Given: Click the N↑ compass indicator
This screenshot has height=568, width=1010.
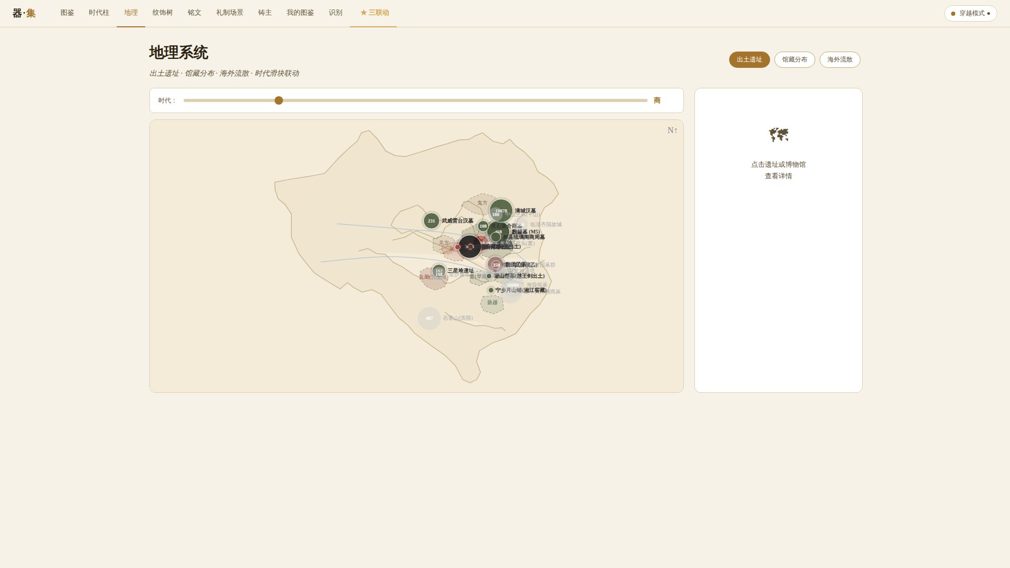Looking at the screenshot, I should (672, 130).
